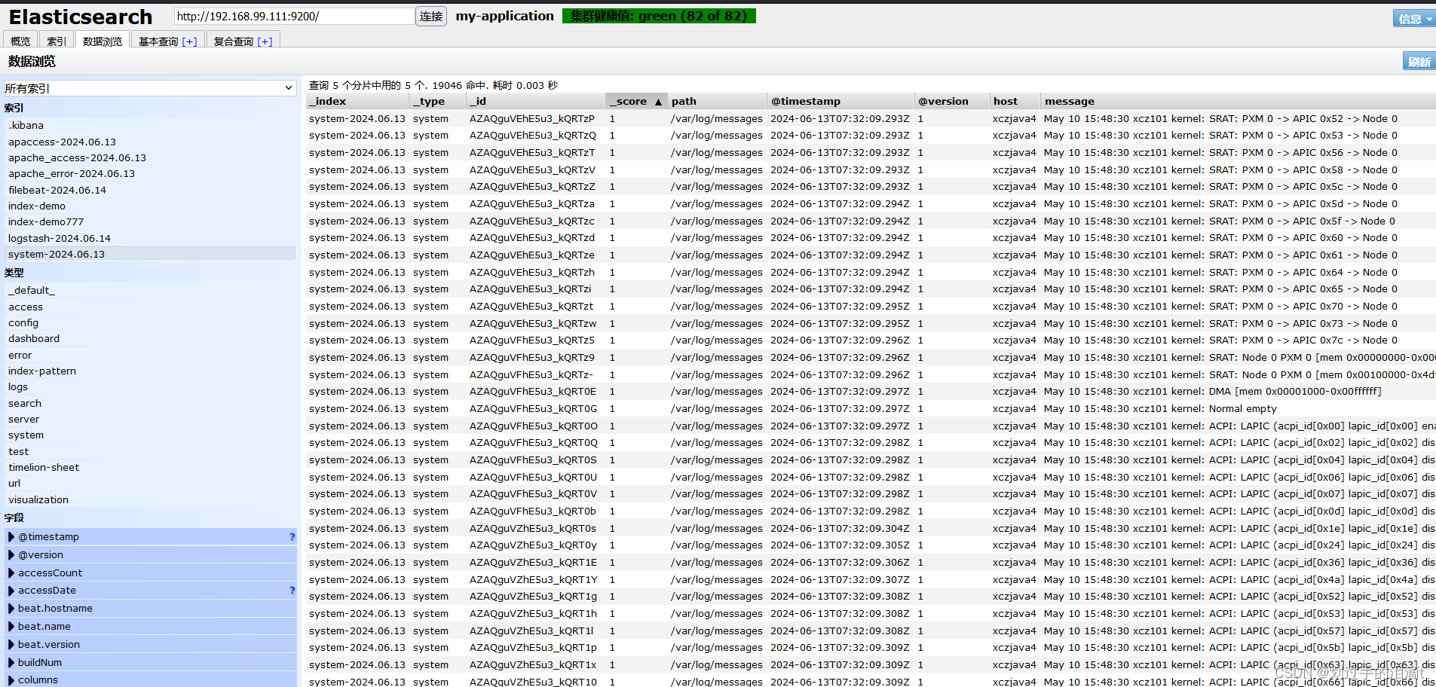The width and height of the screenshot is (1436, 687).
Task: Sort by the @timestamp column header
Action: 840,101
